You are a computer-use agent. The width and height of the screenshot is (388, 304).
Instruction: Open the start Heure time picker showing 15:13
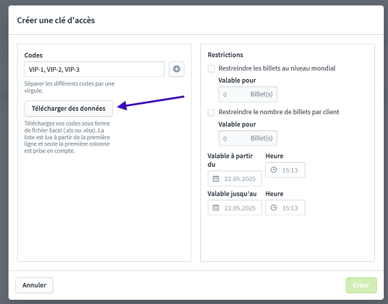coord(285,170)
